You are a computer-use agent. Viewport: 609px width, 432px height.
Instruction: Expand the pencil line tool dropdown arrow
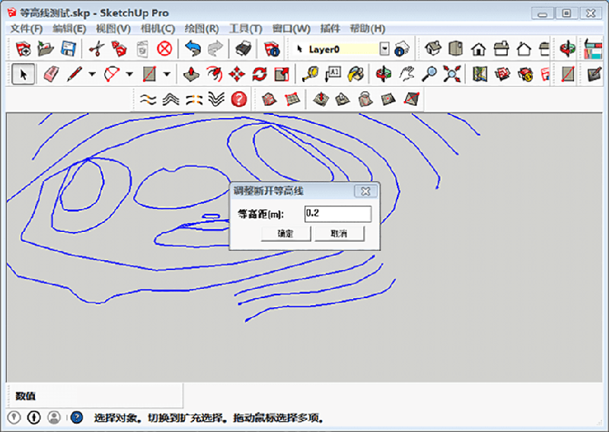[92, 74]
